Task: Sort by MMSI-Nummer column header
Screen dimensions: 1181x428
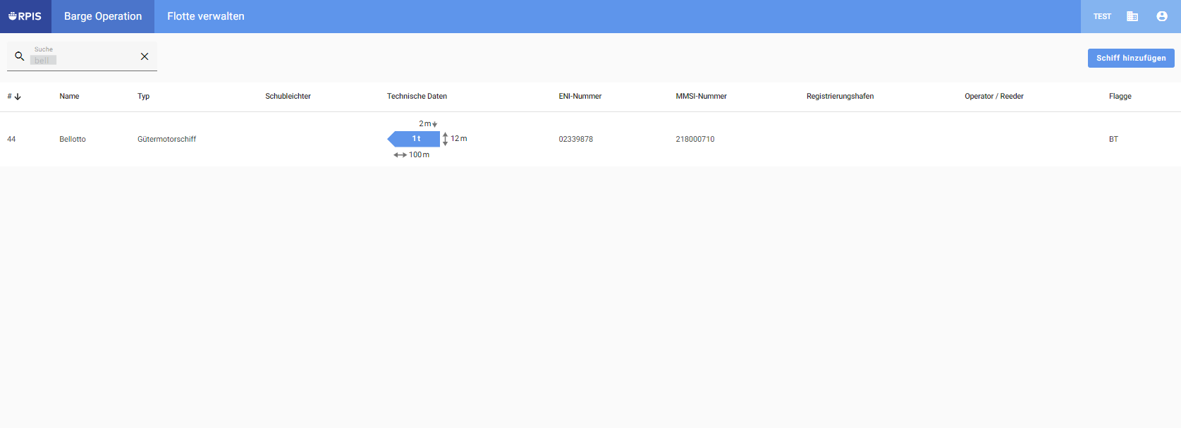Action: coord(701,97)
